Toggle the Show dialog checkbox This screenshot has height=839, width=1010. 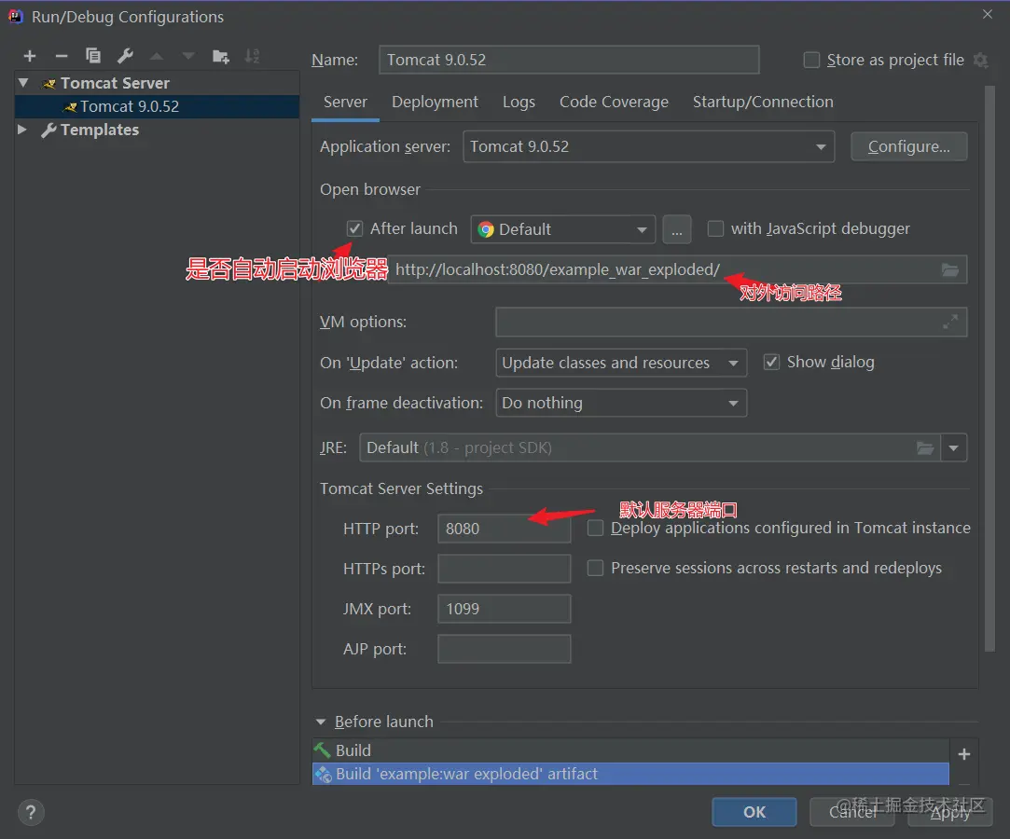coord(771,362)
